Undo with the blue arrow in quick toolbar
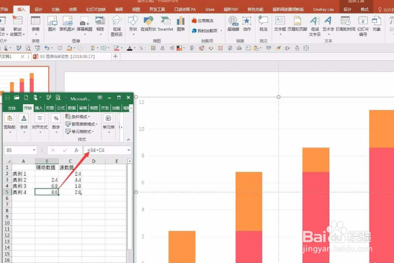394x263 pixels. tap(47, 48)
